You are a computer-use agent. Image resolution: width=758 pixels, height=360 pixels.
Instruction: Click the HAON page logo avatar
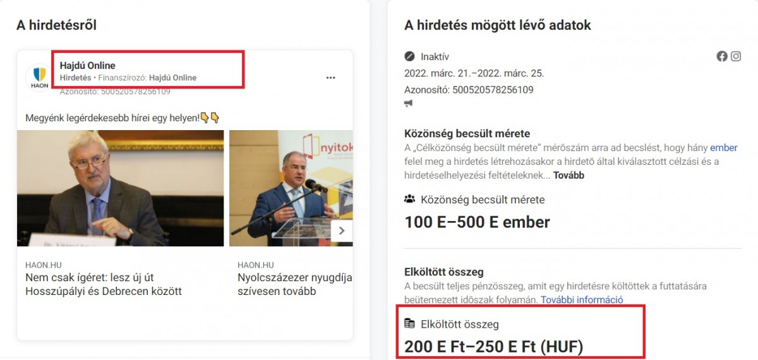coord(38,77)
